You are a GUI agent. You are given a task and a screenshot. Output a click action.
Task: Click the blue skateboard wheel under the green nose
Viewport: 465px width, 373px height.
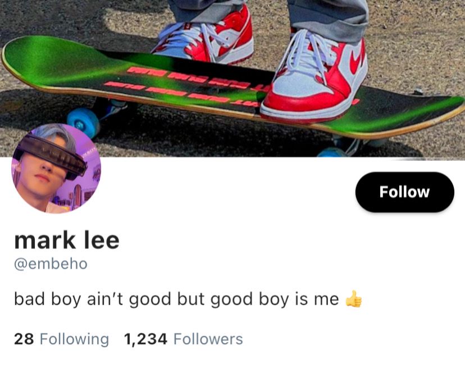83,122
